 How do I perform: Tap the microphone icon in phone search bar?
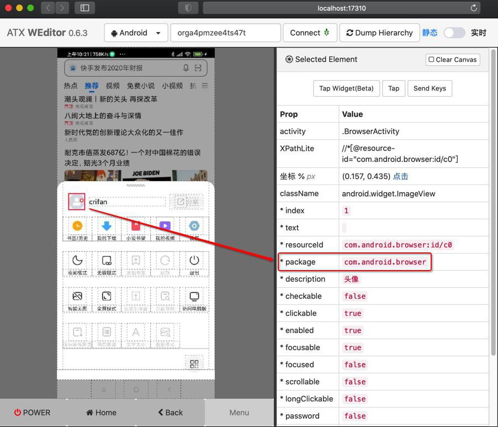[x=186, y=68]
